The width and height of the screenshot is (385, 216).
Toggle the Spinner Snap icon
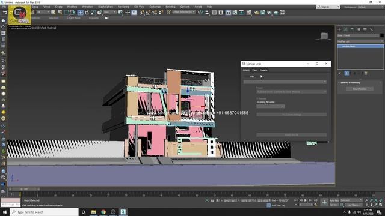click(x=161, y=13)
